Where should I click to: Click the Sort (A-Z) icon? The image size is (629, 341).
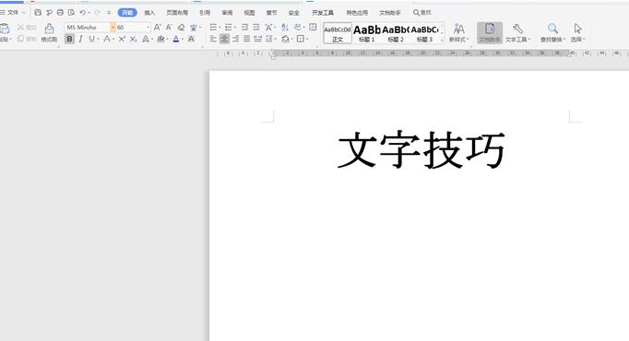point(284,28)
